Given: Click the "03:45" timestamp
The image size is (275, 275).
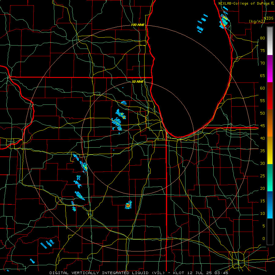Looking at the screenshot, I should pyautogui.click(x=221, y=273).
